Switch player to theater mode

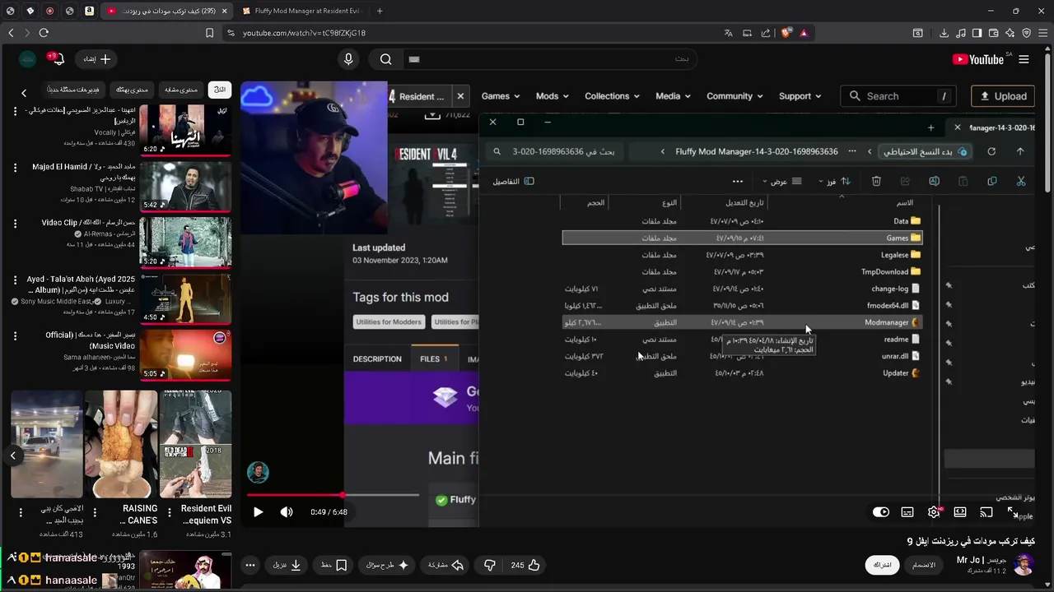(x=960, y=512)
